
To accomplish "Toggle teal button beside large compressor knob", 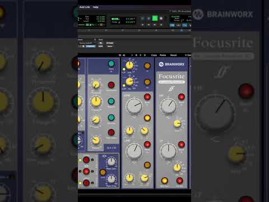I will coord(111,102).
